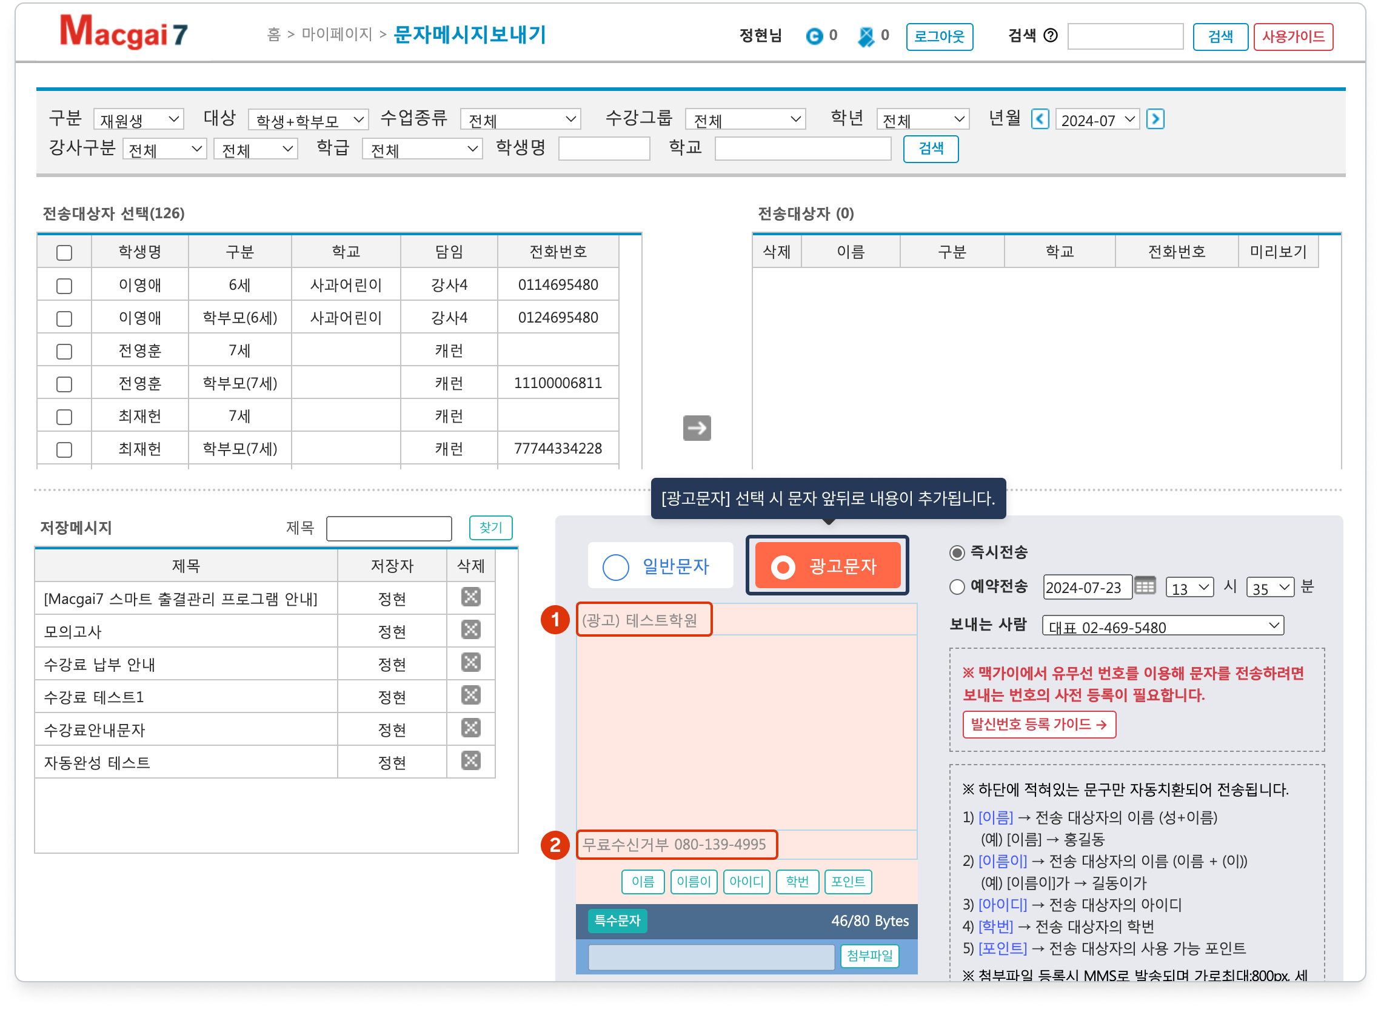Open the calendar picker next to the reservation date
This screenshot has height=1009, width=1381.
[x=1145, y=586]
